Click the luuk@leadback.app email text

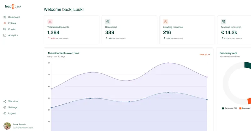[x=23, y=128]
